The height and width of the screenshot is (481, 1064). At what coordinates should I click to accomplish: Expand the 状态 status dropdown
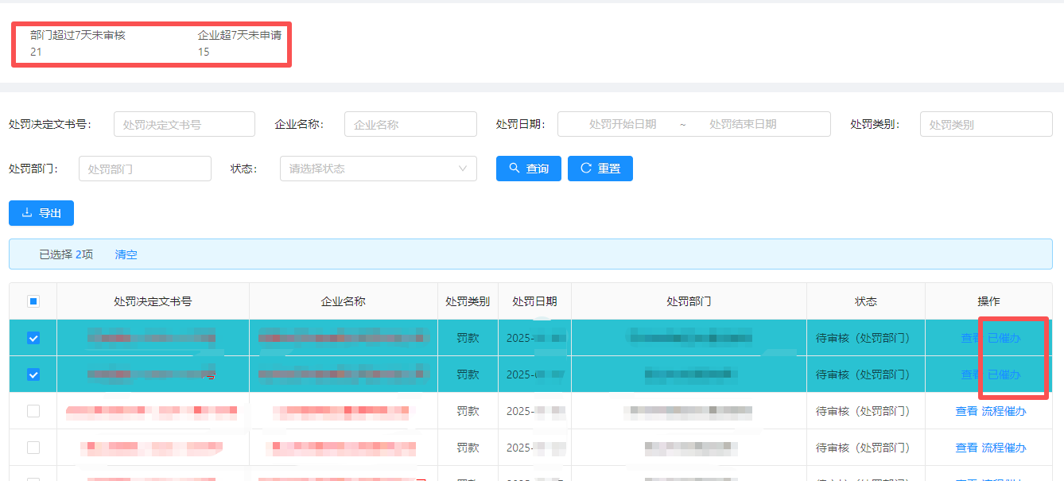click(x=378, y=169)
